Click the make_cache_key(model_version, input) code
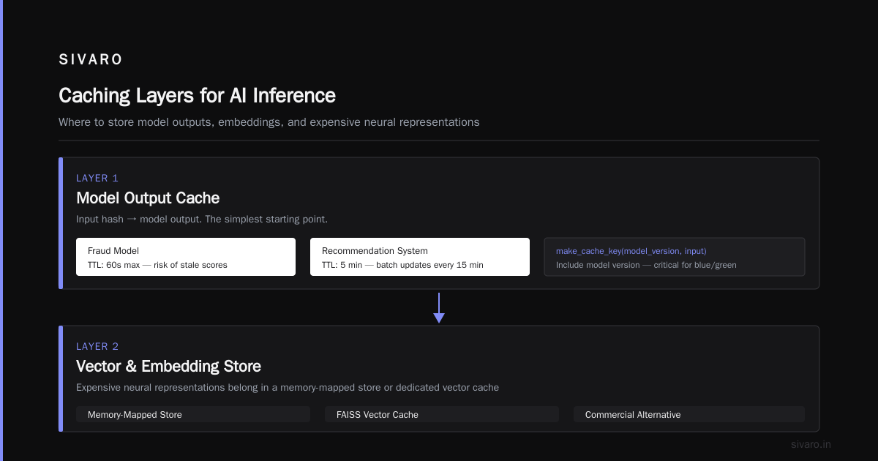 point(631,251)
